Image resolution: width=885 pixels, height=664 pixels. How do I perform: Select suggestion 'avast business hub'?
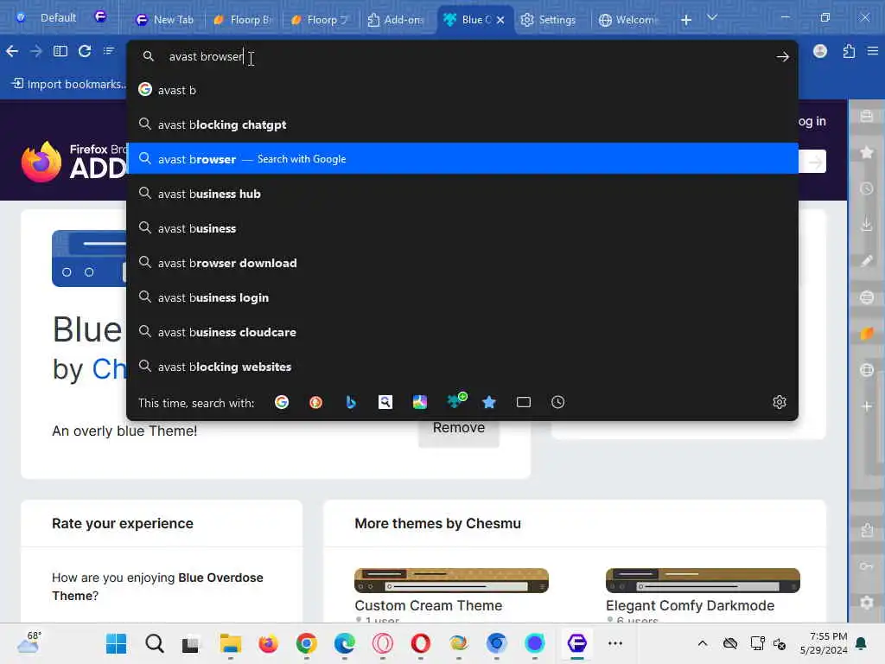click(x=462, y=194)
